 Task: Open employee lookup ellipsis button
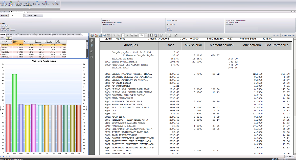click(24, 16)
